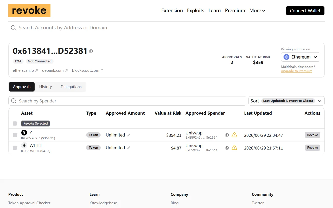Open the blockscout.com external link
This screenshot has height=208, width=333.
pyautogui.click(x=88, y=70)
